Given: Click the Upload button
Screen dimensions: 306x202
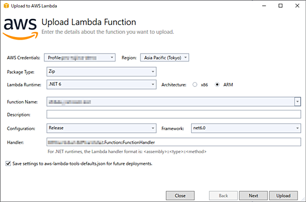Looking at the screenshot, I should (284, 196).
